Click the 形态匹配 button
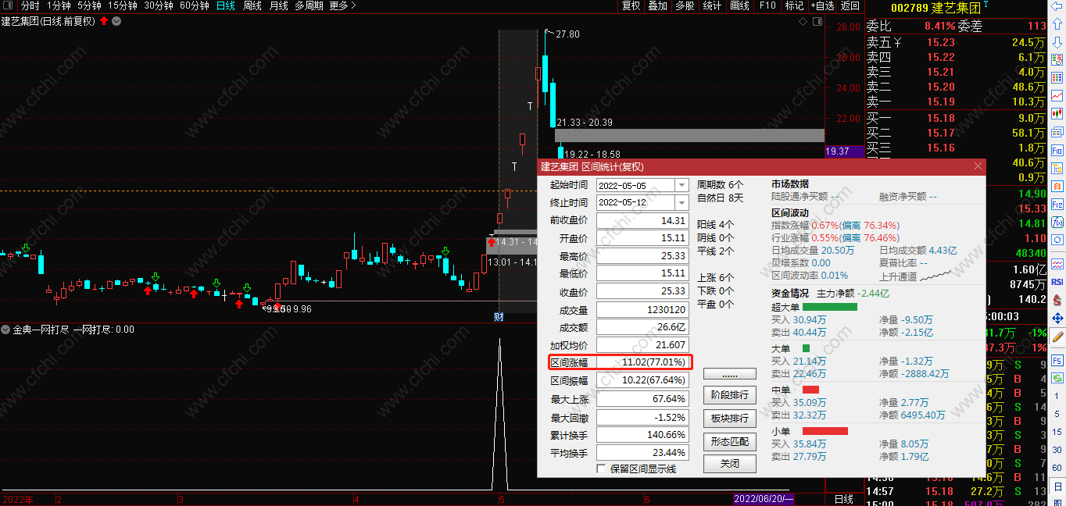Screen dimensions: 1066x506 click(x=730, y=441)
